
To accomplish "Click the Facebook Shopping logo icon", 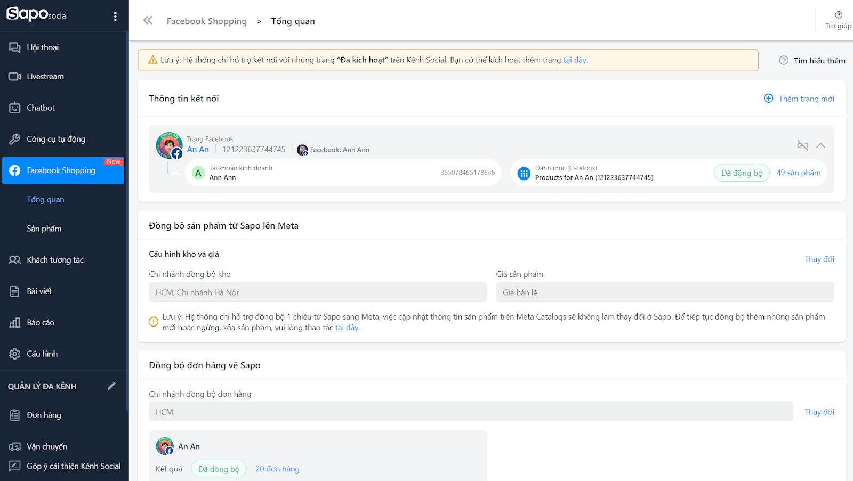I will (x=15, y=170).
